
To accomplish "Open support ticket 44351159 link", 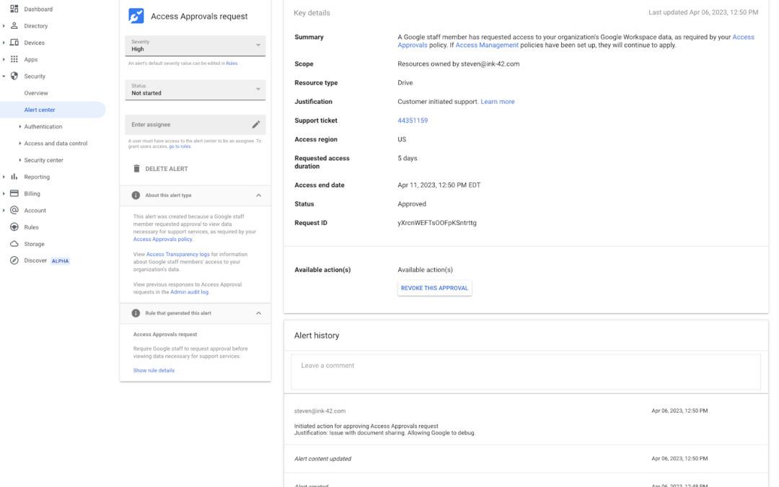I will (x=413, y=120).
